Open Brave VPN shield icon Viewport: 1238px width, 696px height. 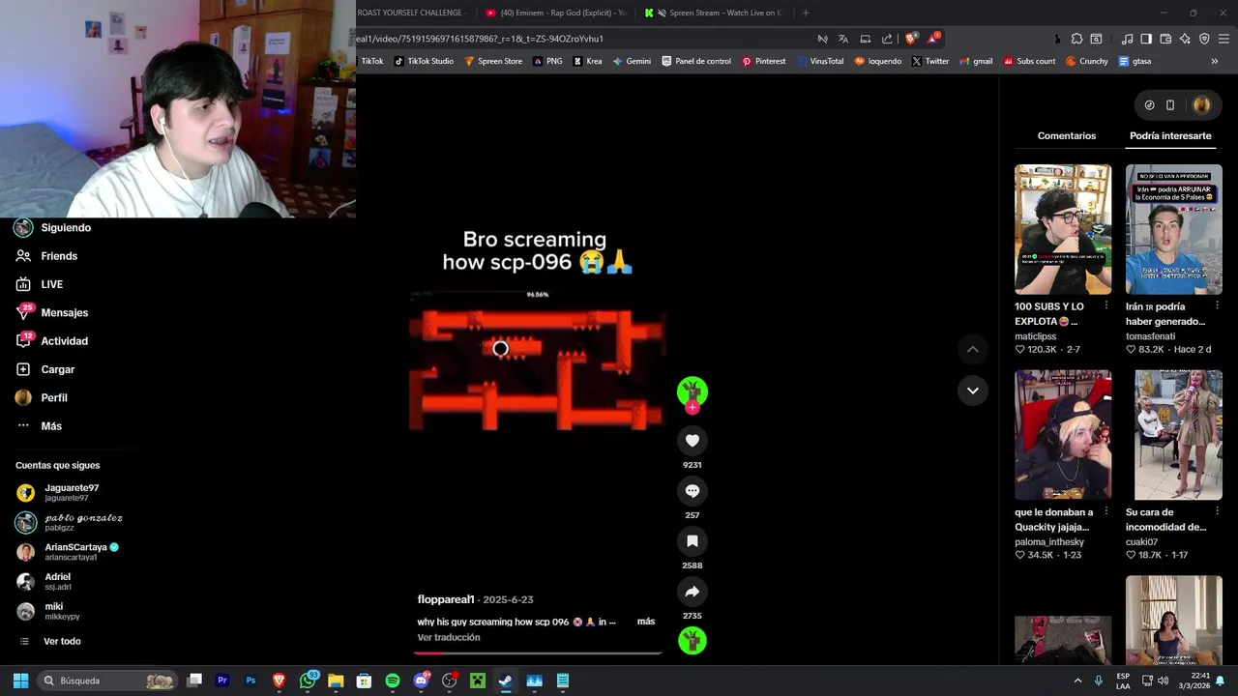tap(1204, 39)
